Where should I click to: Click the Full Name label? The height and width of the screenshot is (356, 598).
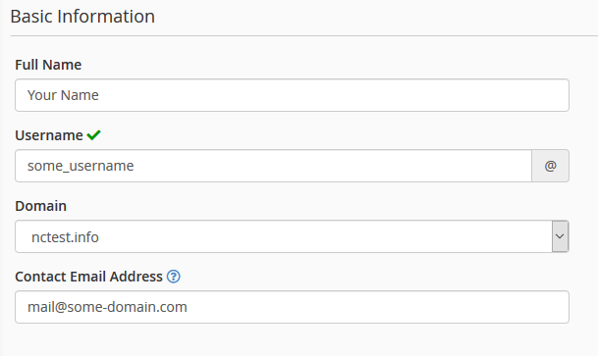click(48, 65)
